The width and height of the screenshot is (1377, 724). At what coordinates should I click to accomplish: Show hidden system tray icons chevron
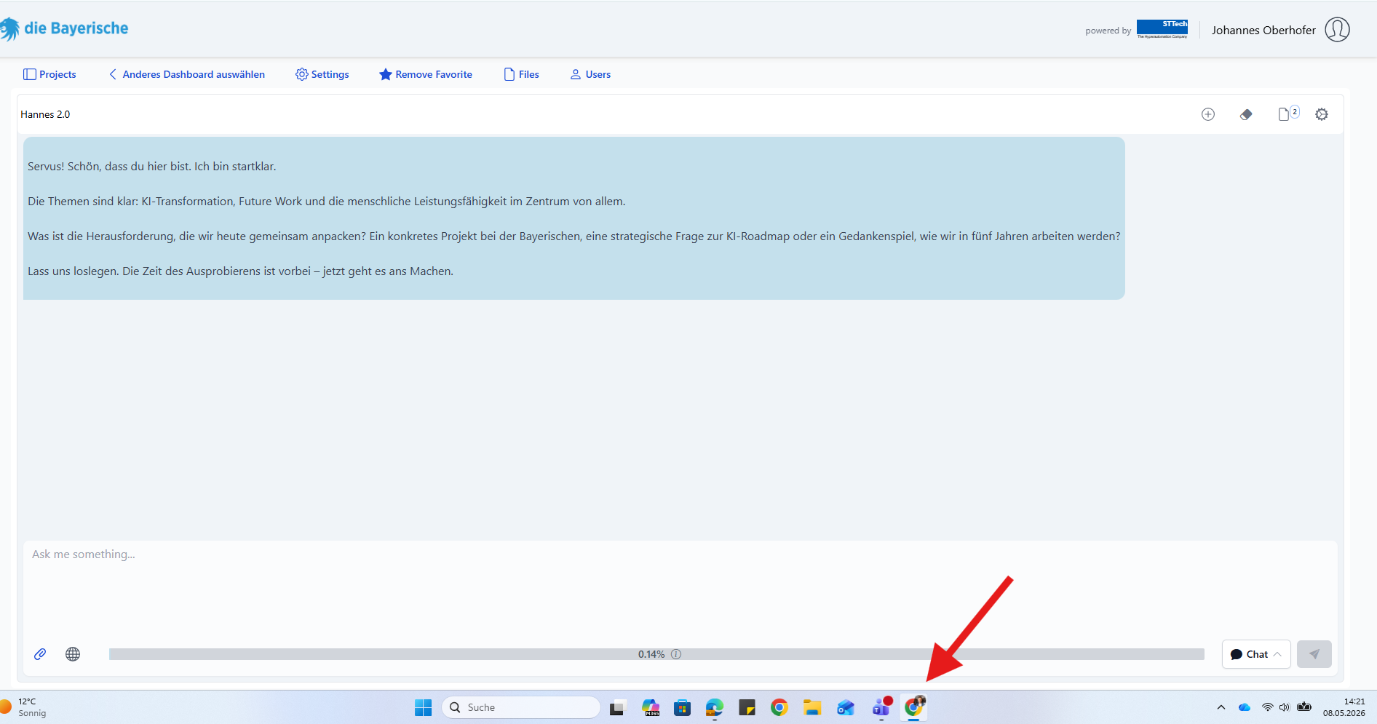[x=1221, y=707]
